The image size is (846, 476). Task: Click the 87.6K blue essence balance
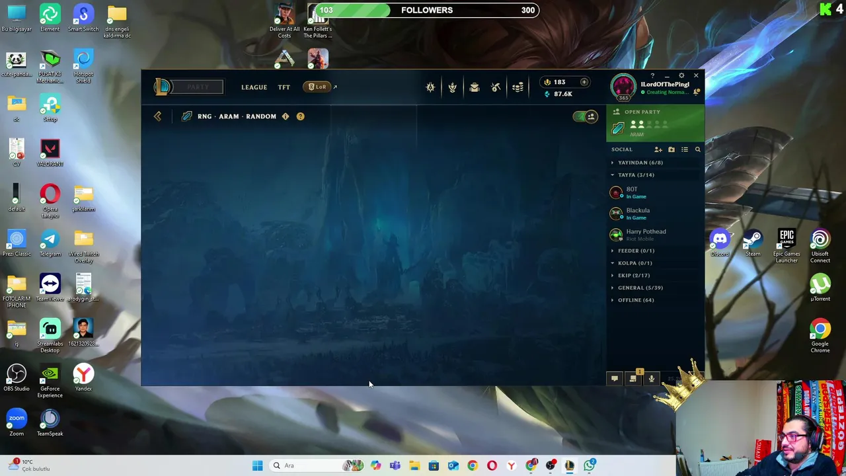tap(562, 94)
